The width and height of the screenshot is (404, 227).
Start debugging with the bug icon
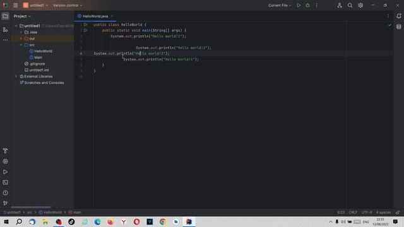point(307,5)
